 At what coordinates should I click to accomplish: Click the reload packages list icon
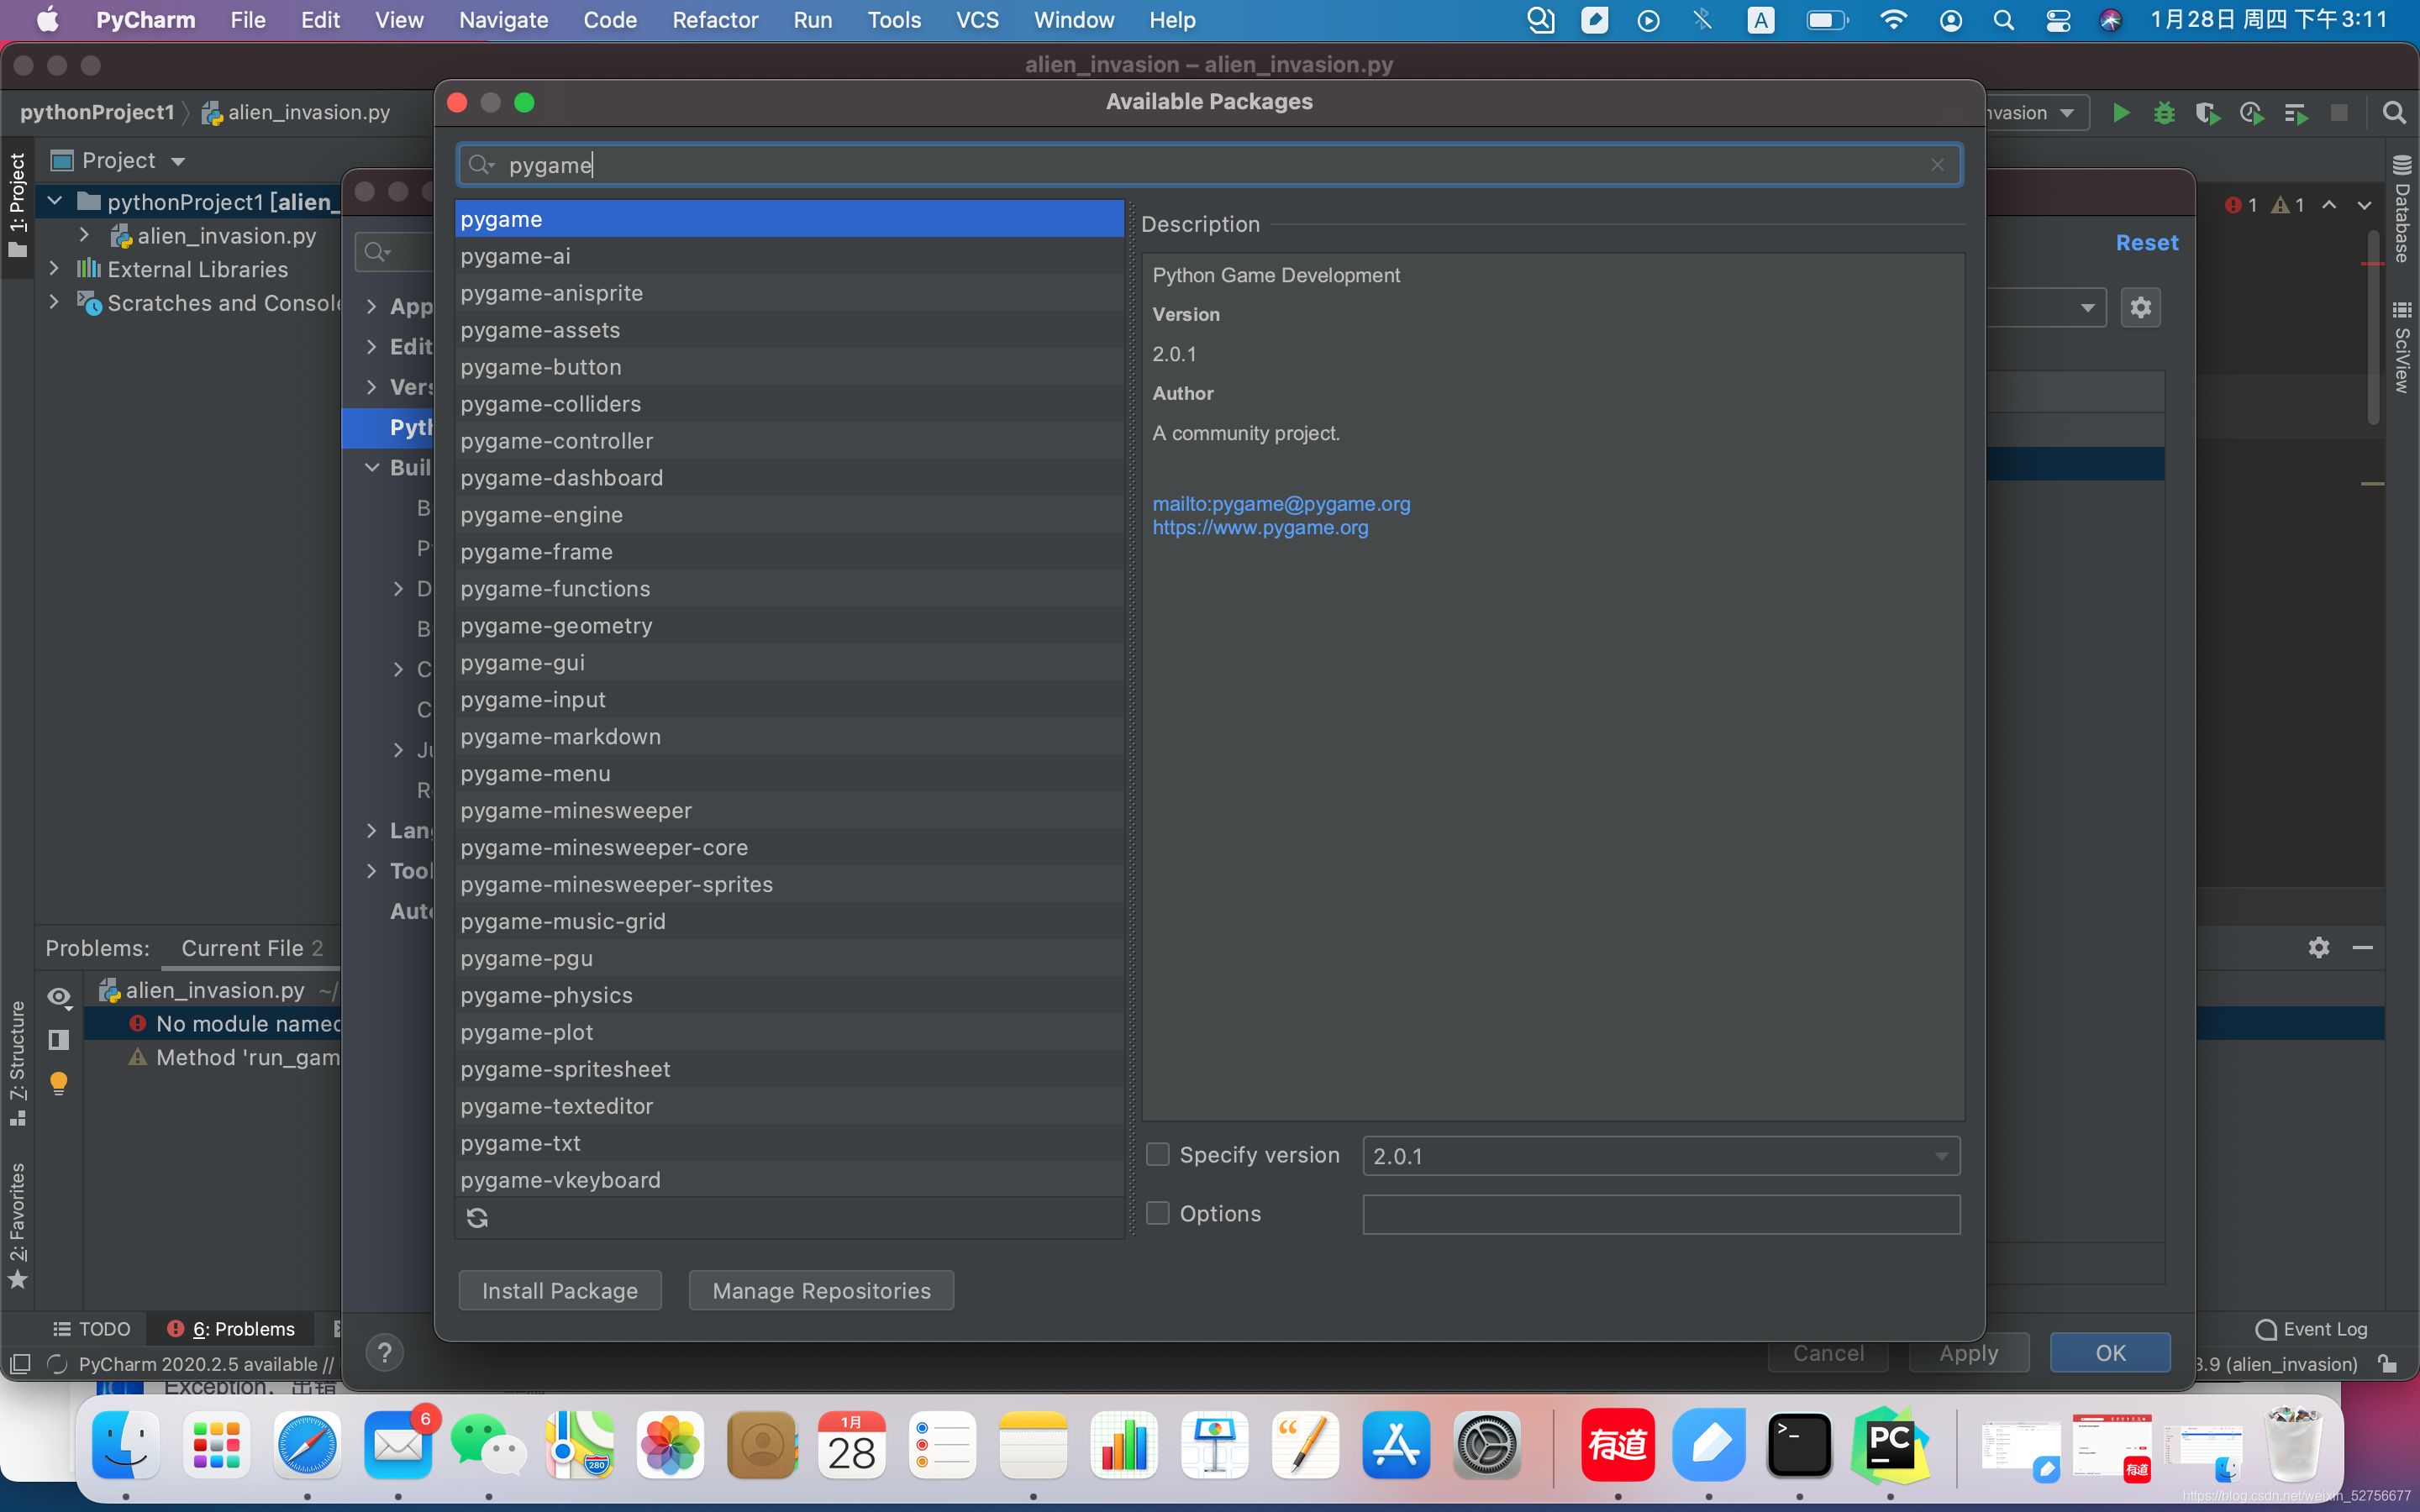(x=477, y=1217)
